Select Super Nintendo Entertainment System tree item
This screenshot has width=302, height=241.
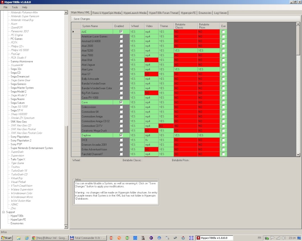point(32,148)
